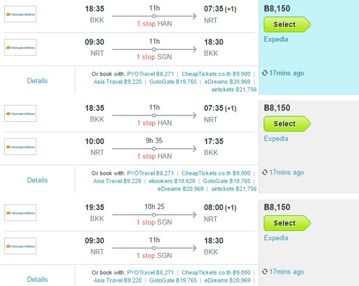
Task: Open Asia Travel ฿9,220 in third result
Action: [x=118, y=281]
